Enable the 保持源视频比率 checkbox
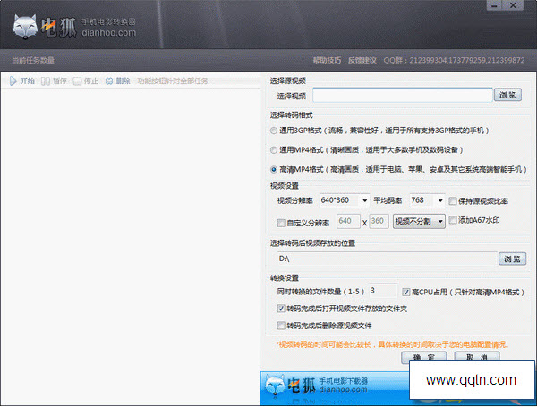This screenshot has width=537, height=407. click(454, 201)
